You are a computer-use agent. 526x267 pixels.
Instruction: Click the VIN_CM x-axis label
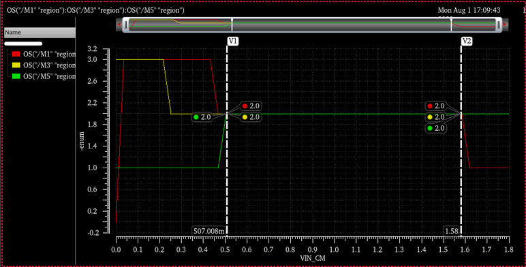click(313, 258)
